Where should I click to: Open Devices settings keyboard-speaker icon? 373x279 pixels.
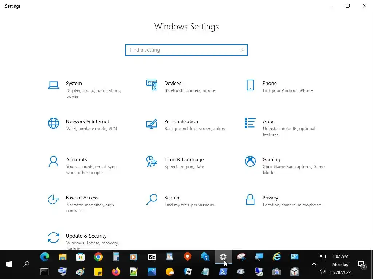(x=152, y=85)
